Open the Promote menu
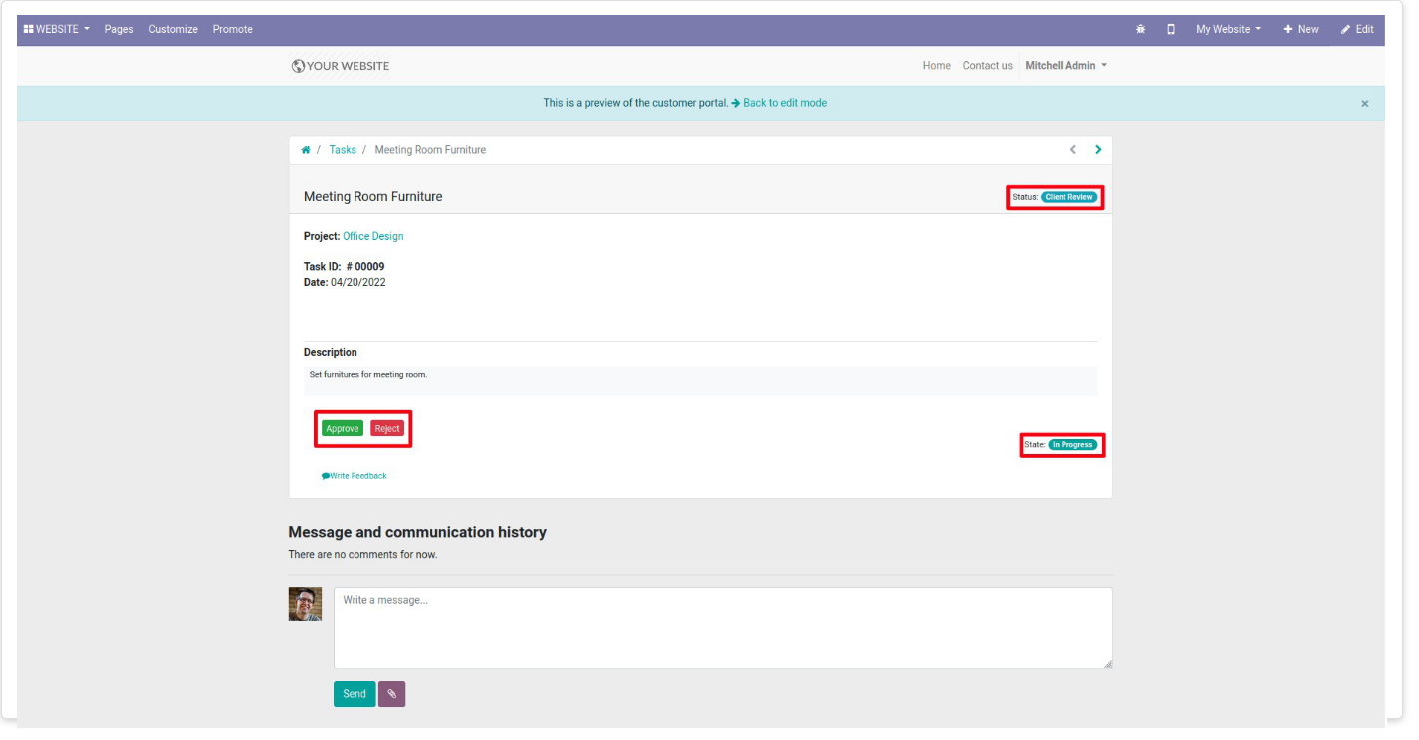 (233, 30)
